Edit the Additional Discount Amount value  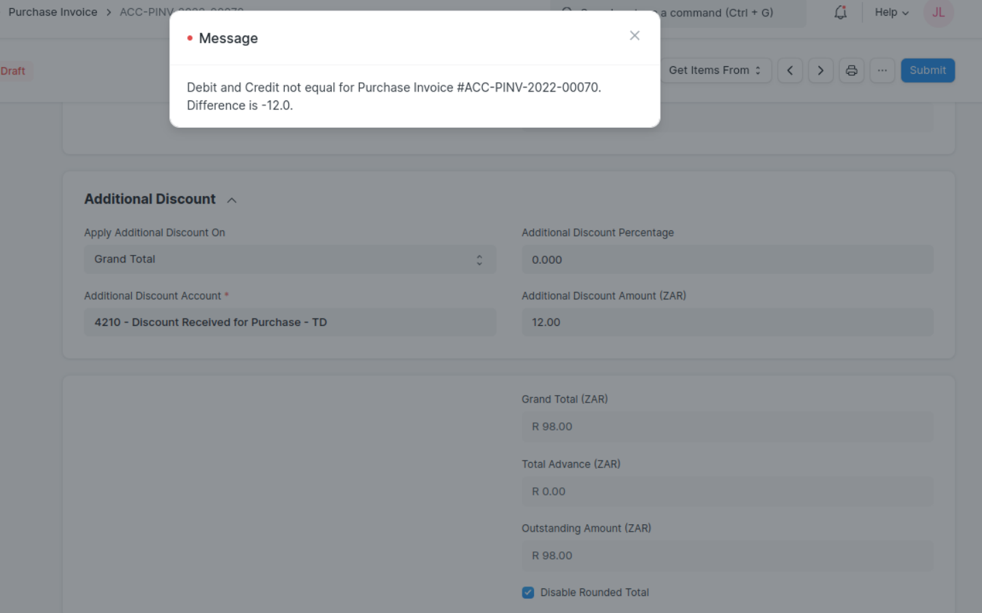(x=727, y=322)
